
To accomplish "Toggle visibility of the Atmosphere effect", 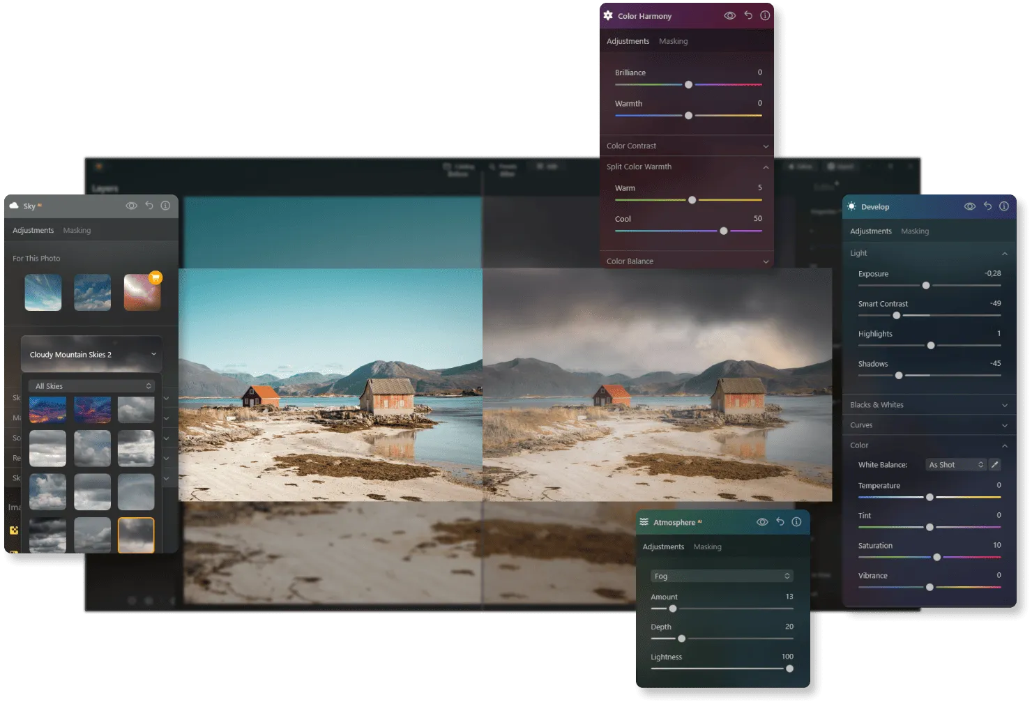I will click(762, 522).
